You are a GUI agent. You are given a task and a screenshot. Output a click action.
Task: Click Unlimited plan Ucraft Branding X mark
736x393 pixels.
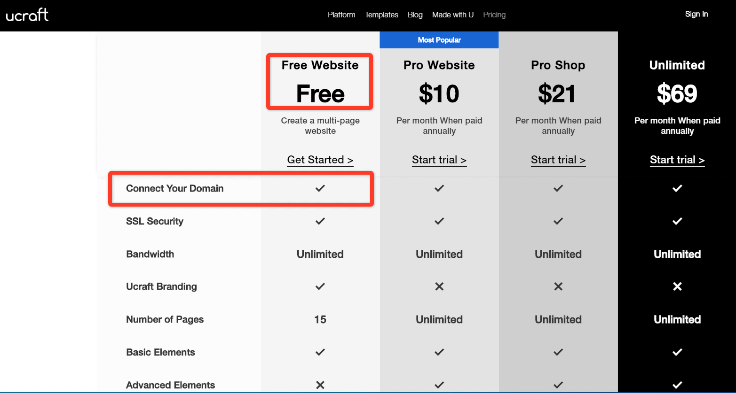(x=677, y=286)
